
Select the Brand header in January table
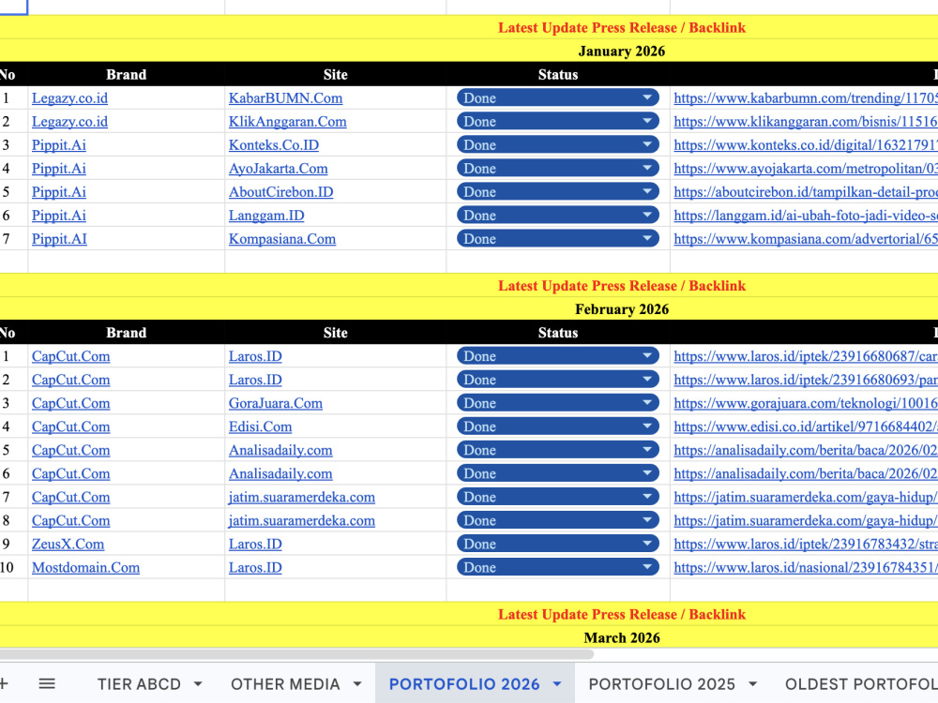(x=127, y=75)
